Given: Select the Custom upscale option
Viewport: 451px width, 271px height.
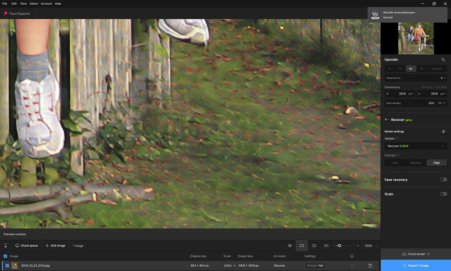Looking at the screenshot, I should pyautogui.click(x=437, y=69).
